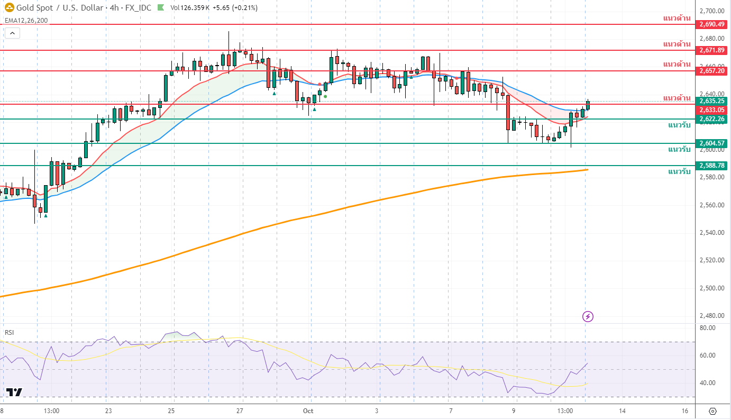Select แนวต้าน text beside 2,671.89
This screenshot has height=420, width=731.
677,44
